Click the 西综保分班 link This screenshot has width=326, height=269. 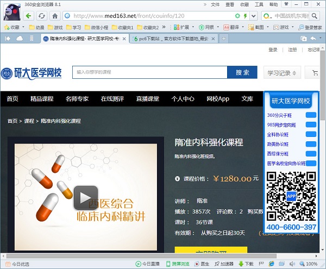278,154
